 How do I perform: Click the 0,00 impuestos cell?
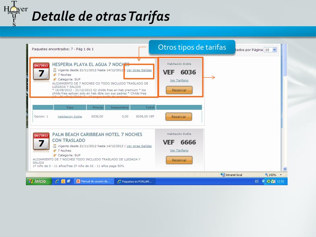tap(125, 116)
